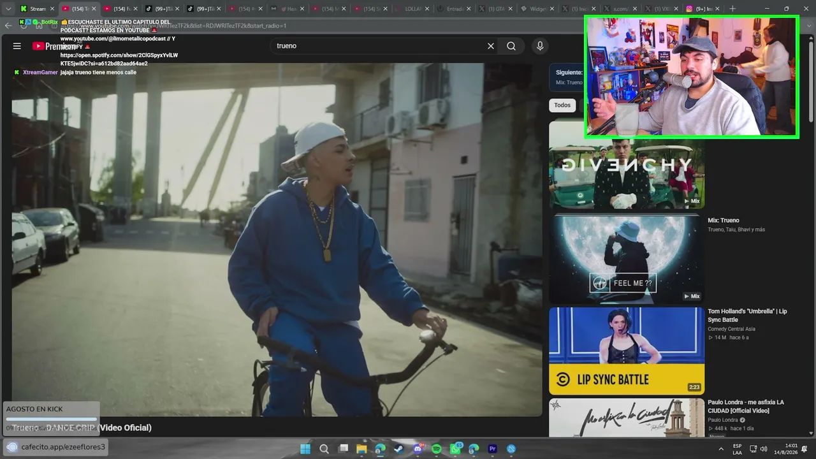Open the ESP LAA keyboard language switcher
The height and width of the screenshot is (459, 816).
tap(738, 449)
